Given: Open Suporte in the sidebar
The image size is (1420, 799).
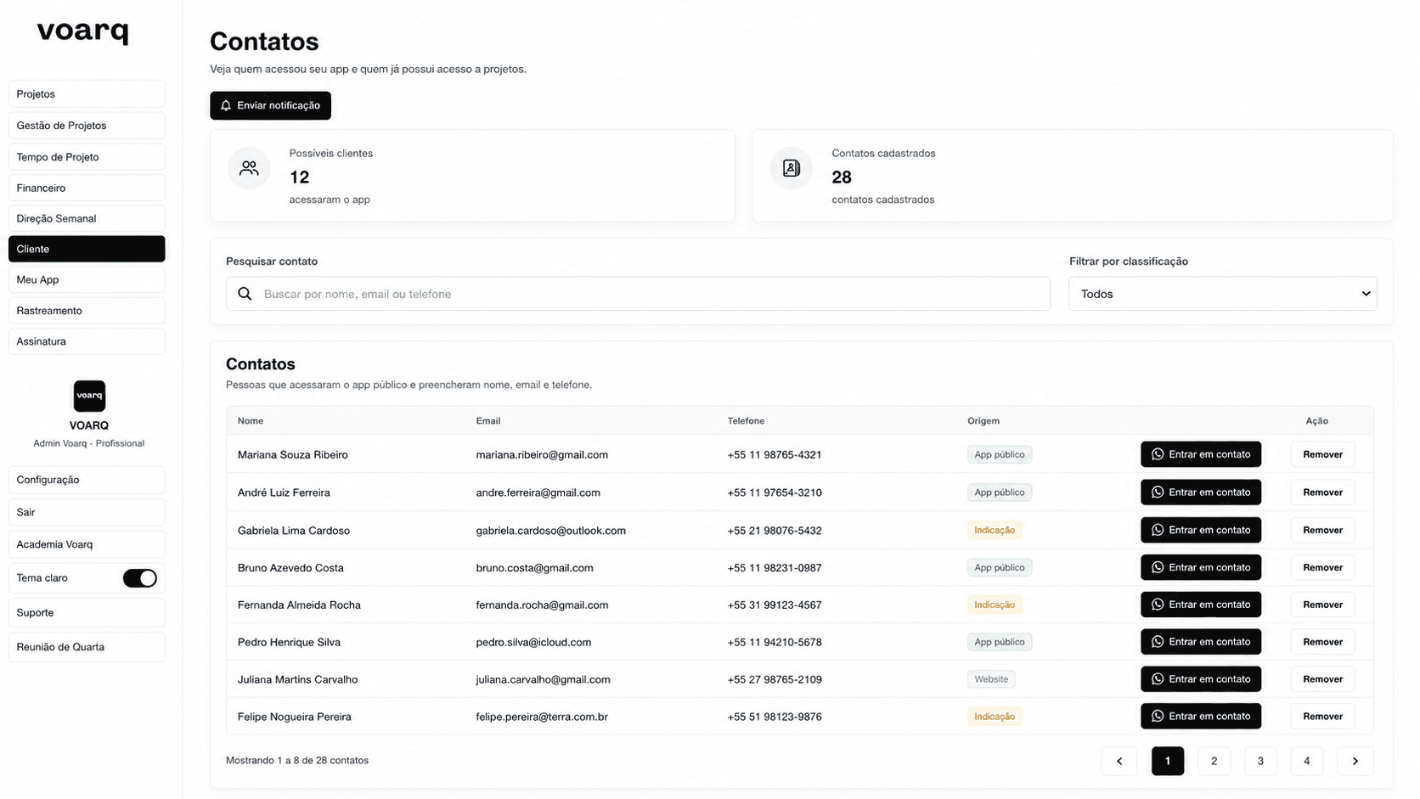Looking at the screenshot, I should click(x=87, y=613).
